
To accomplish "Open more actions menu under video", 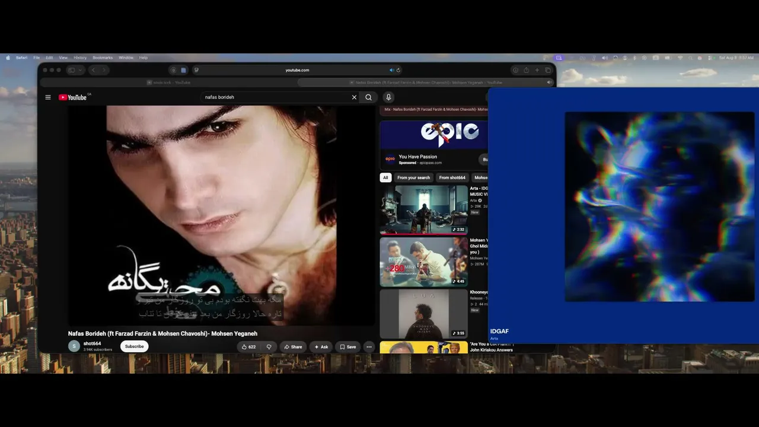I will click(x=369, y=347).
